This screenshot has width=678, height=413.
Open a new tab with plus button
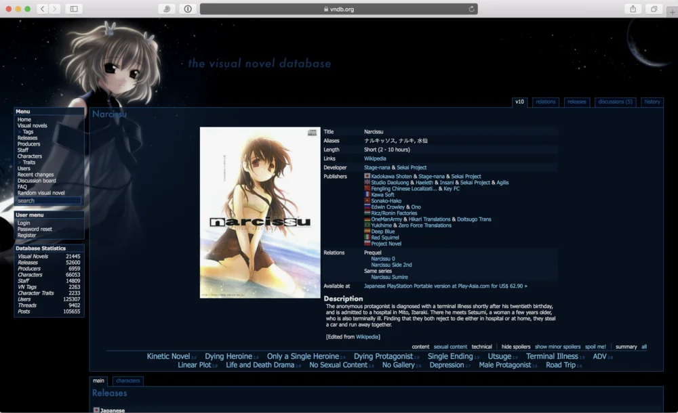672,12
